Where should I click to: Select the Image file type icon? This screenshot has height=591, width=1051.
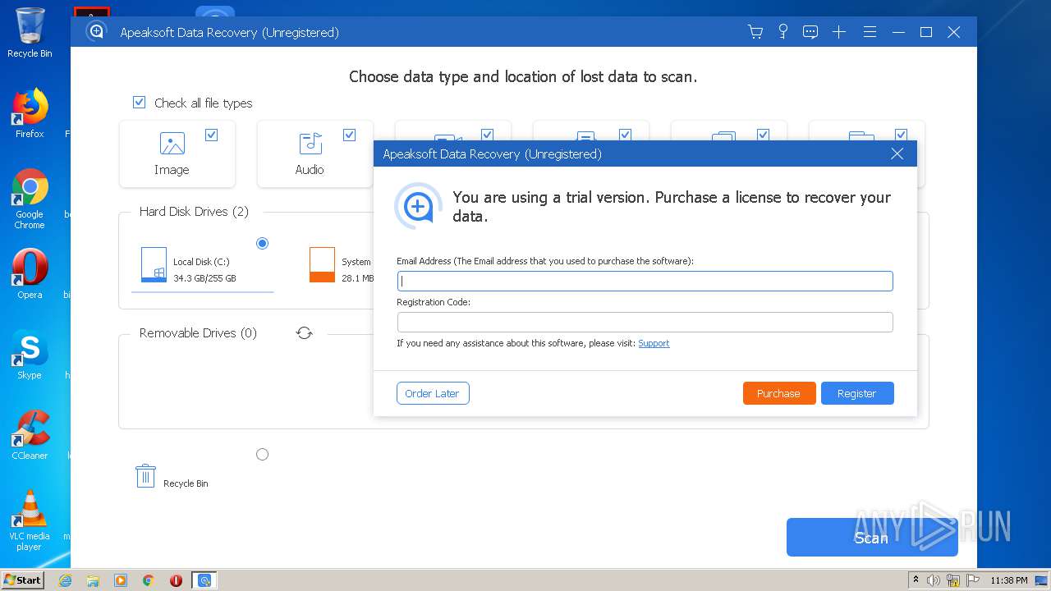[x=172, y=144]
